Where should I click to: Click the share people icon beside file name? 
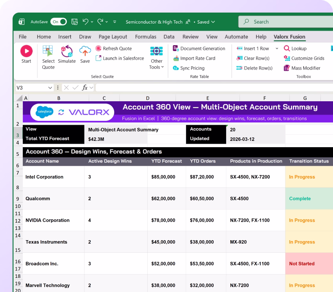pyautogui.click(x=188, y=22)
